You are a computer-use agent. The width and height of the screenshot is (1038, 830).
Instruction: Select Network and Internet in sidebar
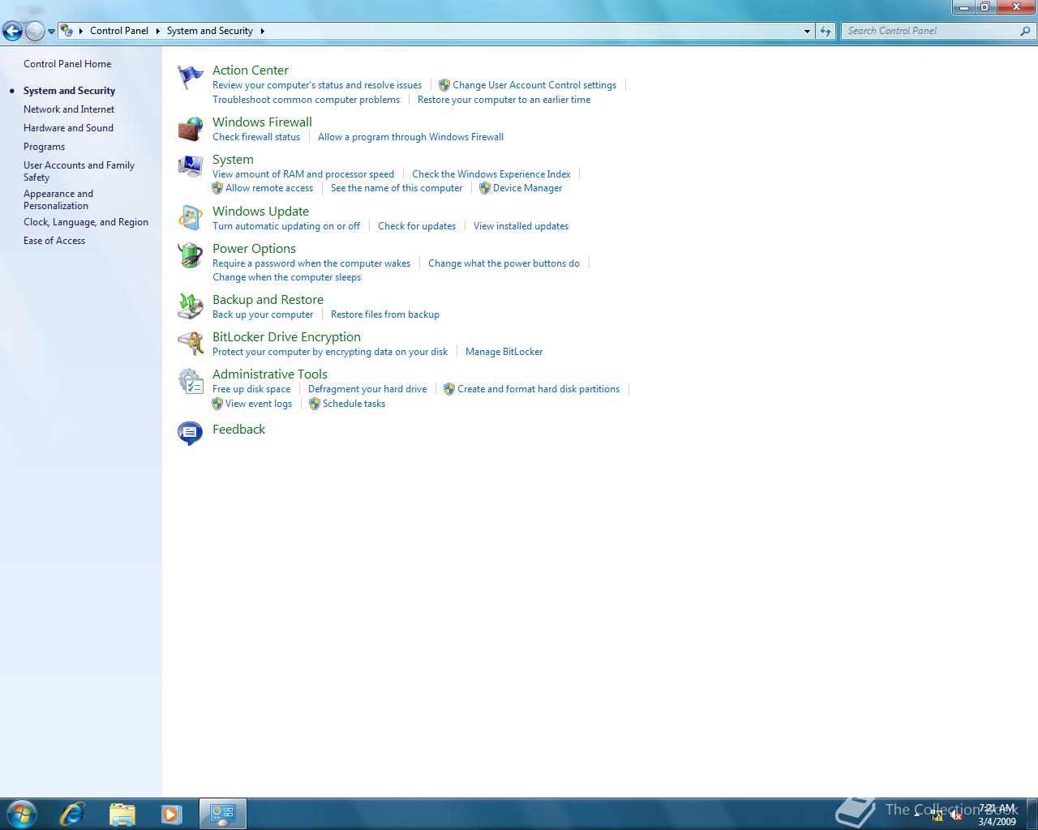pyautogui.click(x=69, y=109)
